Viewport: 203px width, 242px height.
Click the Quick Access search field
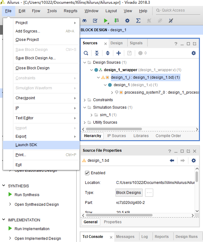coord(178,10)
